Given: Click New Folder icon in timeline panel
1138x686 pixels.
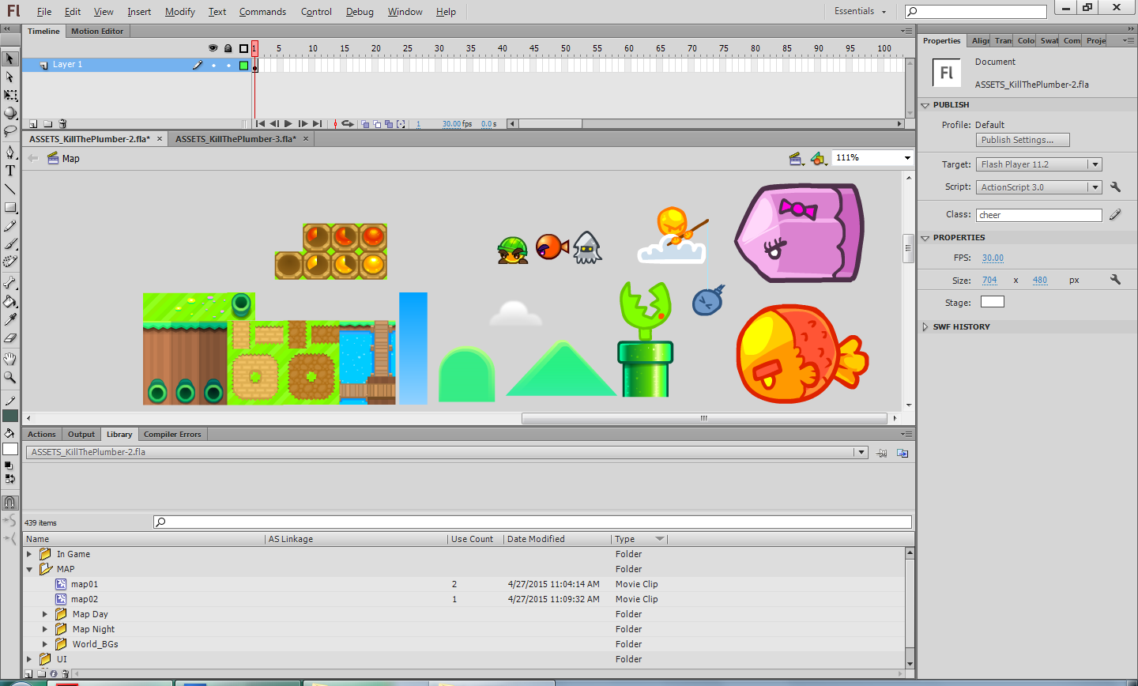Looking at the screenshot, I should pyautogui.click(x=48, y=124).
